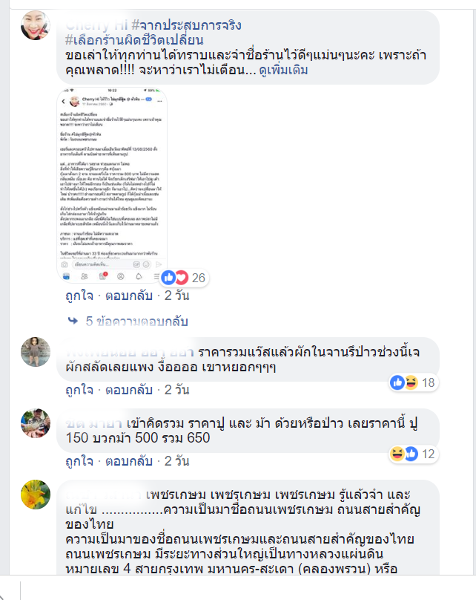The height and width of the screenshot is (600, 476).
Task: Click the 2 วัน timestamp of first comment
Action: coord(177,296)
